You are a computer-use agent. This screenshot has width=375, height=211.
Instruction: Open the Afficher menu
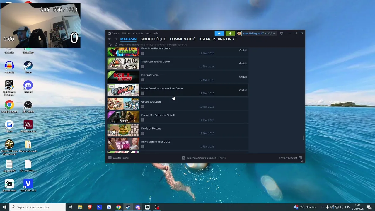126,33
